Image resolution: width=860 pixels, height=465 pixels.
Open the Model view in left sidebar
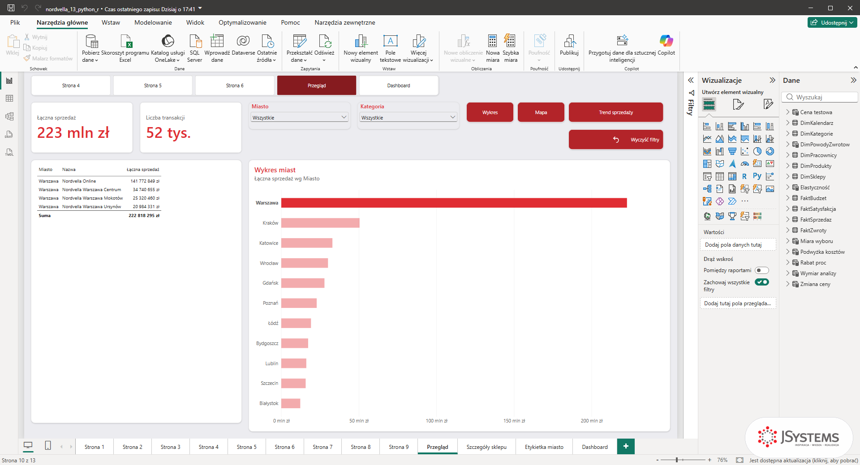pos(9,116)
